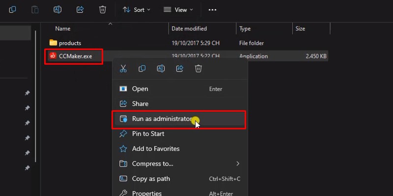Sort files by Date modified column header
393x196 pixels.
coord(189,29)
